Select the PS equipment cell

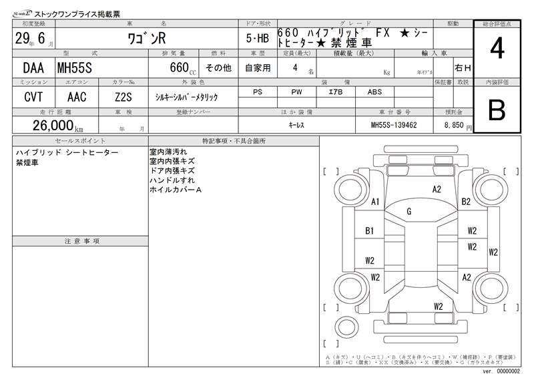coord(258,91)
